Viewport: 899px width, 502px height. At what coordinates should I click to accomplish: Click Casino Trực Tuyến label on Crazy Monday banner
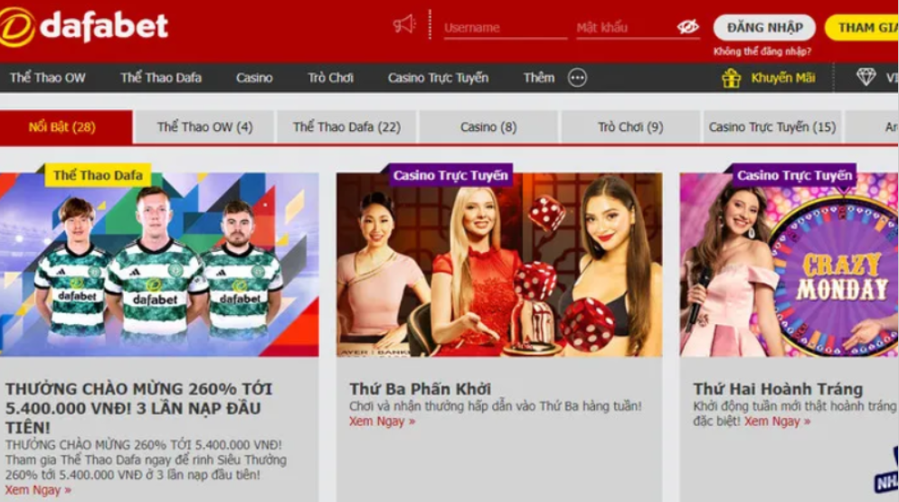(x=795, y=175)
